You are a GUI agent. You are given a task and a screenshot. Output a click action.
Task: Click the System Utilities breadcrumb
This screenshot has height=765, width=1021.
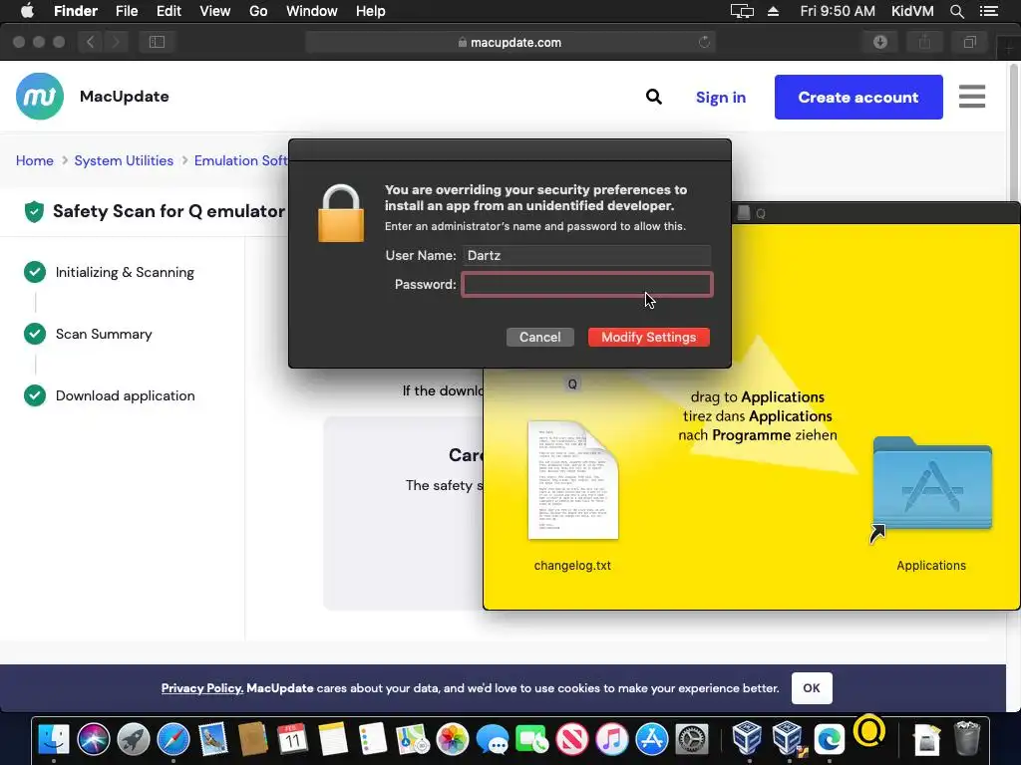[124, 160]
